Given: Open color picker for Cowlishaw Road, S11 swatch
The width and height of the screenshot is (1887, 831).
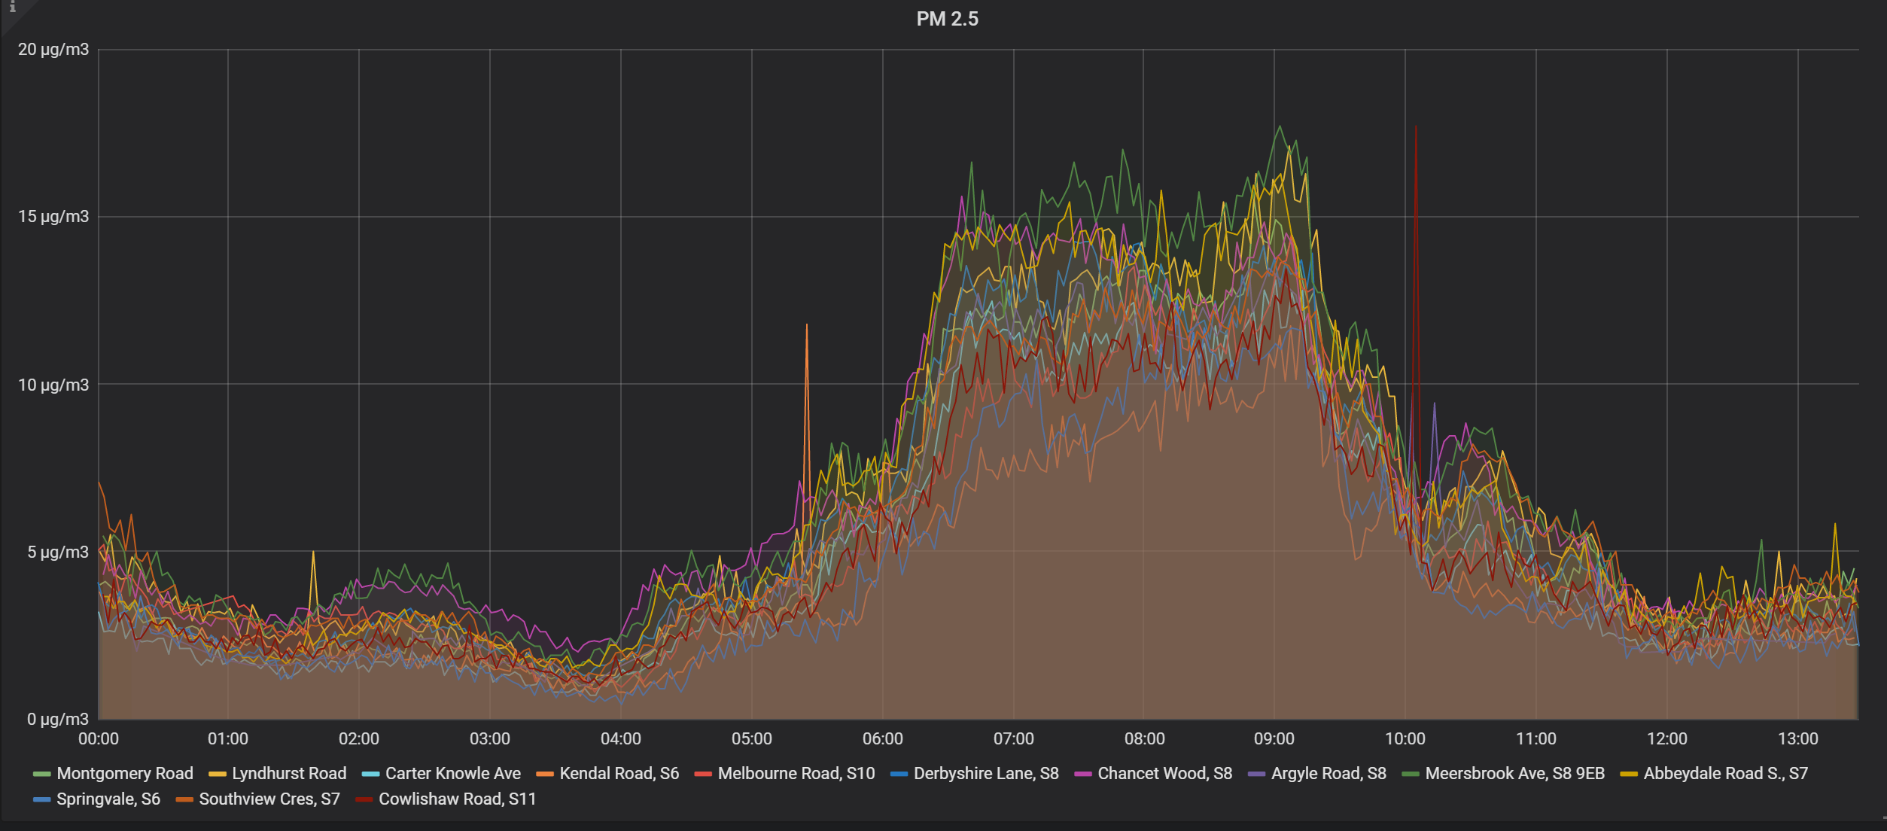Looking at the screenshot, I should (x=364, y=799).
